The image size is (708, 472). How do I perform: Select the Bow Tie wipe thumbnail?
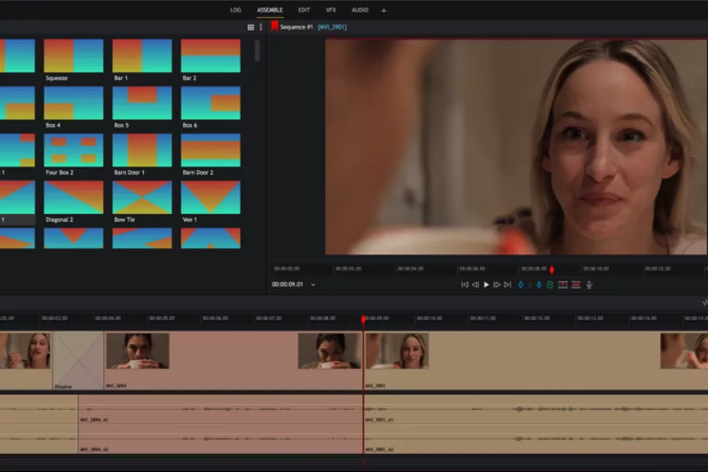click(x=142, y=197)
